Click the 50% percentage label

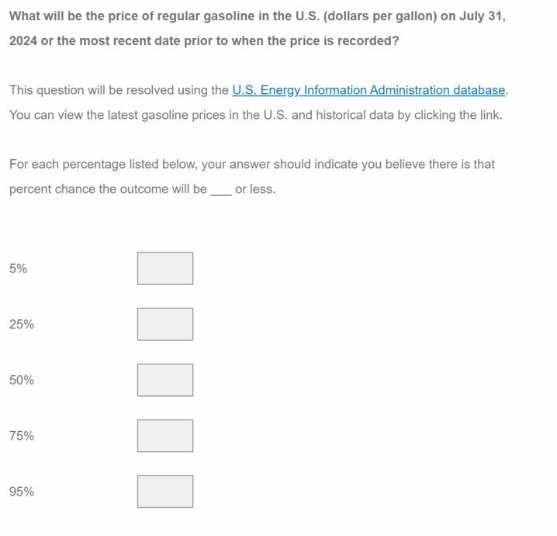[x=22, y=381]
